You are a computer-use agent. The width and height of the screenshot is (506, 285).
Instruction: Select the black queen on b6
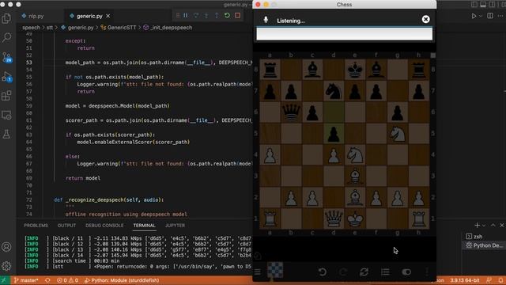(x=291, y=112)
